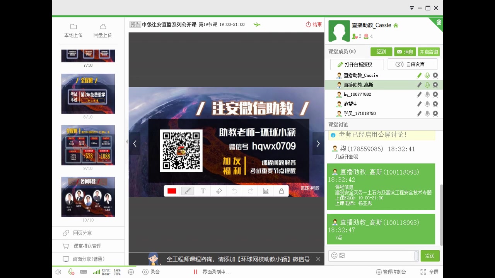Screen dimensions: 495x278
Task: Go to the next slide arrow
Action: click(318, 144)
